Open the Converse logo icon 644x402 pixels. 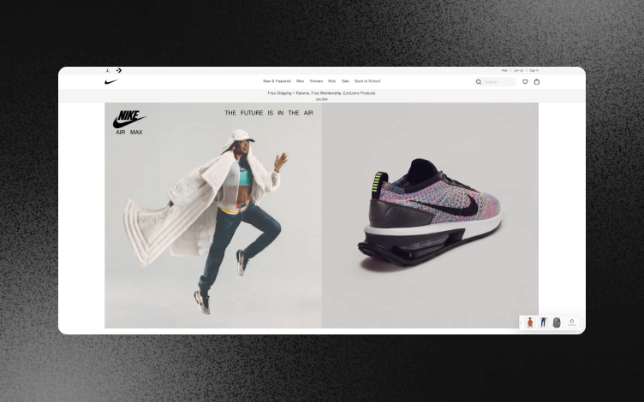[x=119, y=70]
